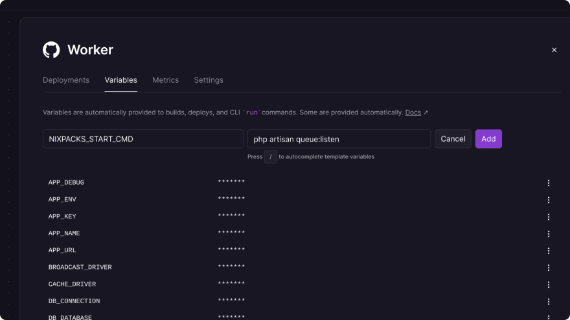Click the purple Add button
The width and height of the screenshot is (570, 320).
(x=488, y=139)
